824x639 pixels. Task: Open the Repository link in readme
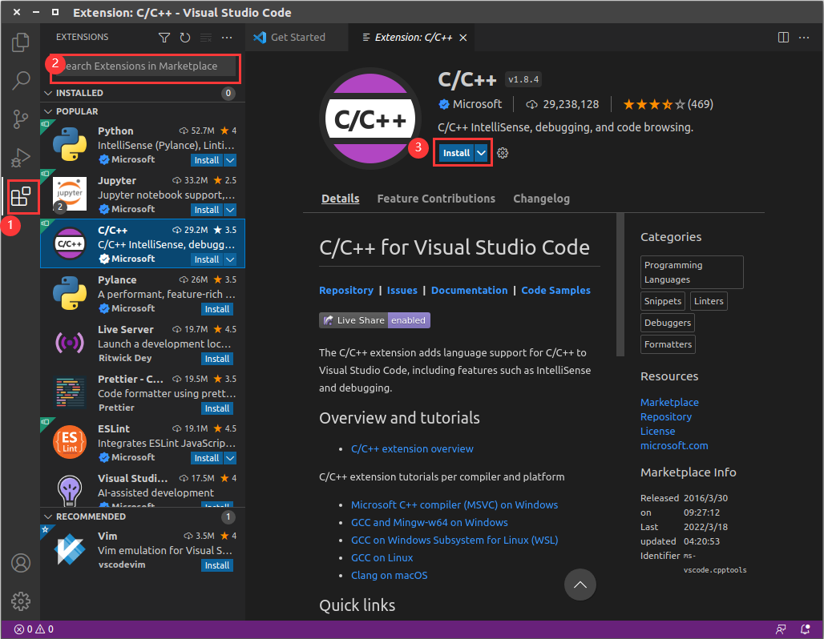point(346,291)
